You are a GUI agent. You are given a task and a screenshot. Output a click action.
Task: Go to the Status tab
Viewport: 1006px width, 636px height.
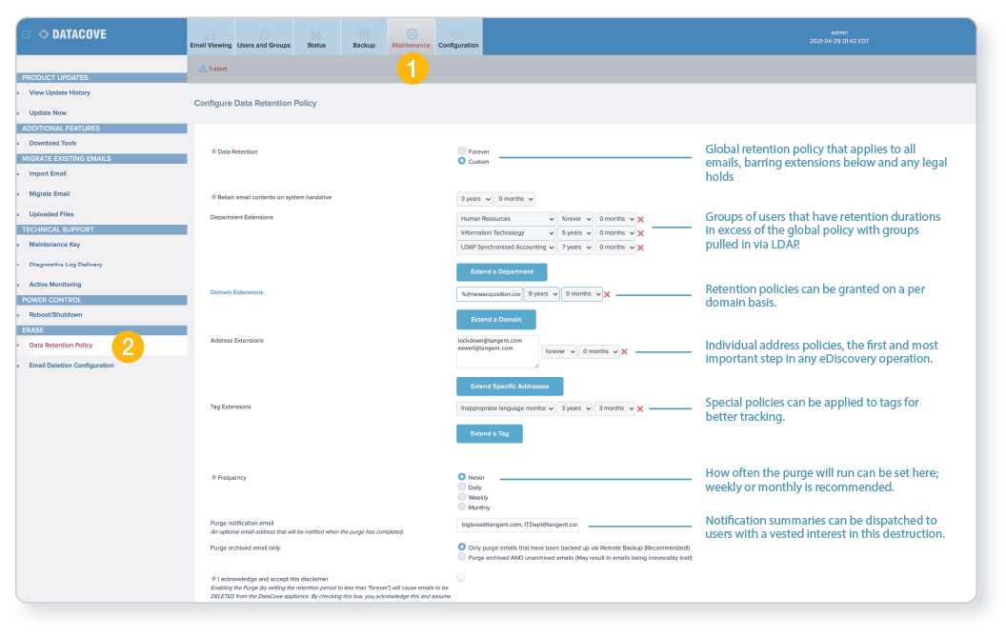coord(316,36)
